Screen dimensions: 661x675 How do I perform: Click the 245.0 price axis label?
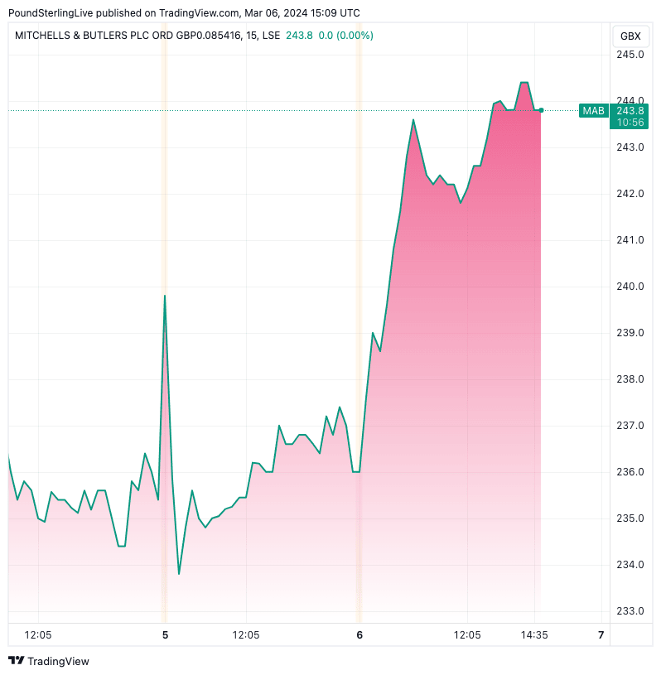630,55
